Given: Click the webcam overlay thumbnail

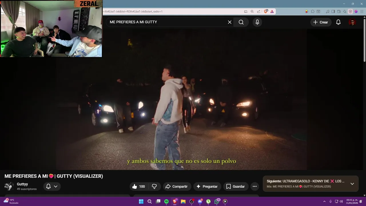Looking at the screenshot, I should (51, 29).
